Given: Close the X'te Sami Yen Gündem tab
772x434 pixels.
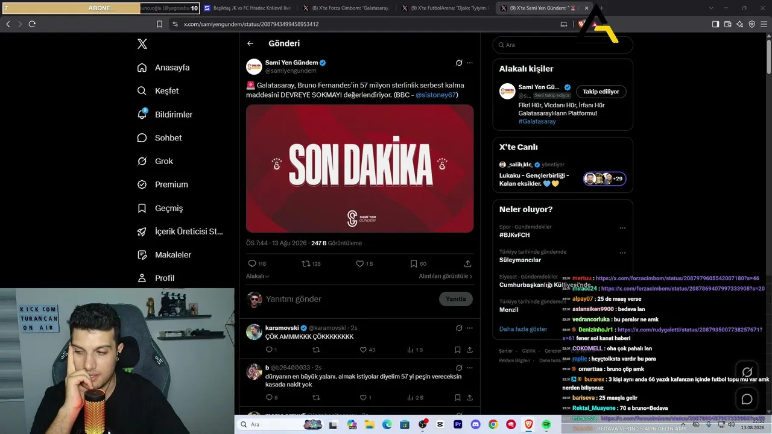Looking at the screenshot, I should 586,8.
